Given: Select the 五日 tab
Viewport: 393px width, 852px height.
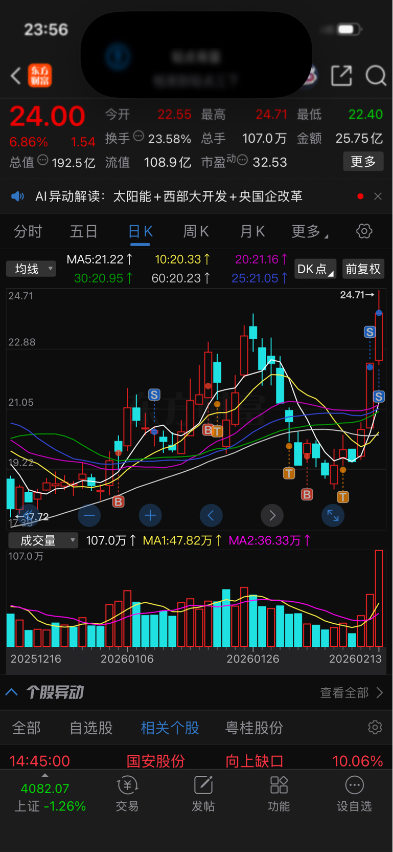Looking at the screenshot, I should pos(84,232).
